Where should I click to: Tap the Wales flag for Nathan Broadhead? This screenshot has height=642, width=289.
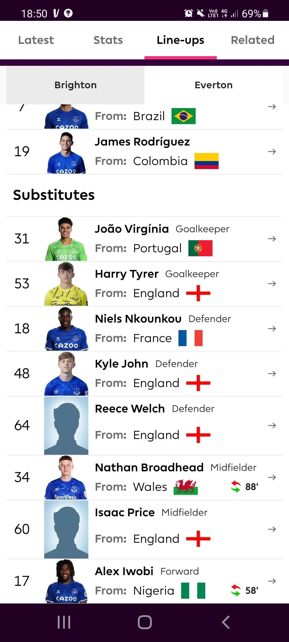click(x=185, y=487)
